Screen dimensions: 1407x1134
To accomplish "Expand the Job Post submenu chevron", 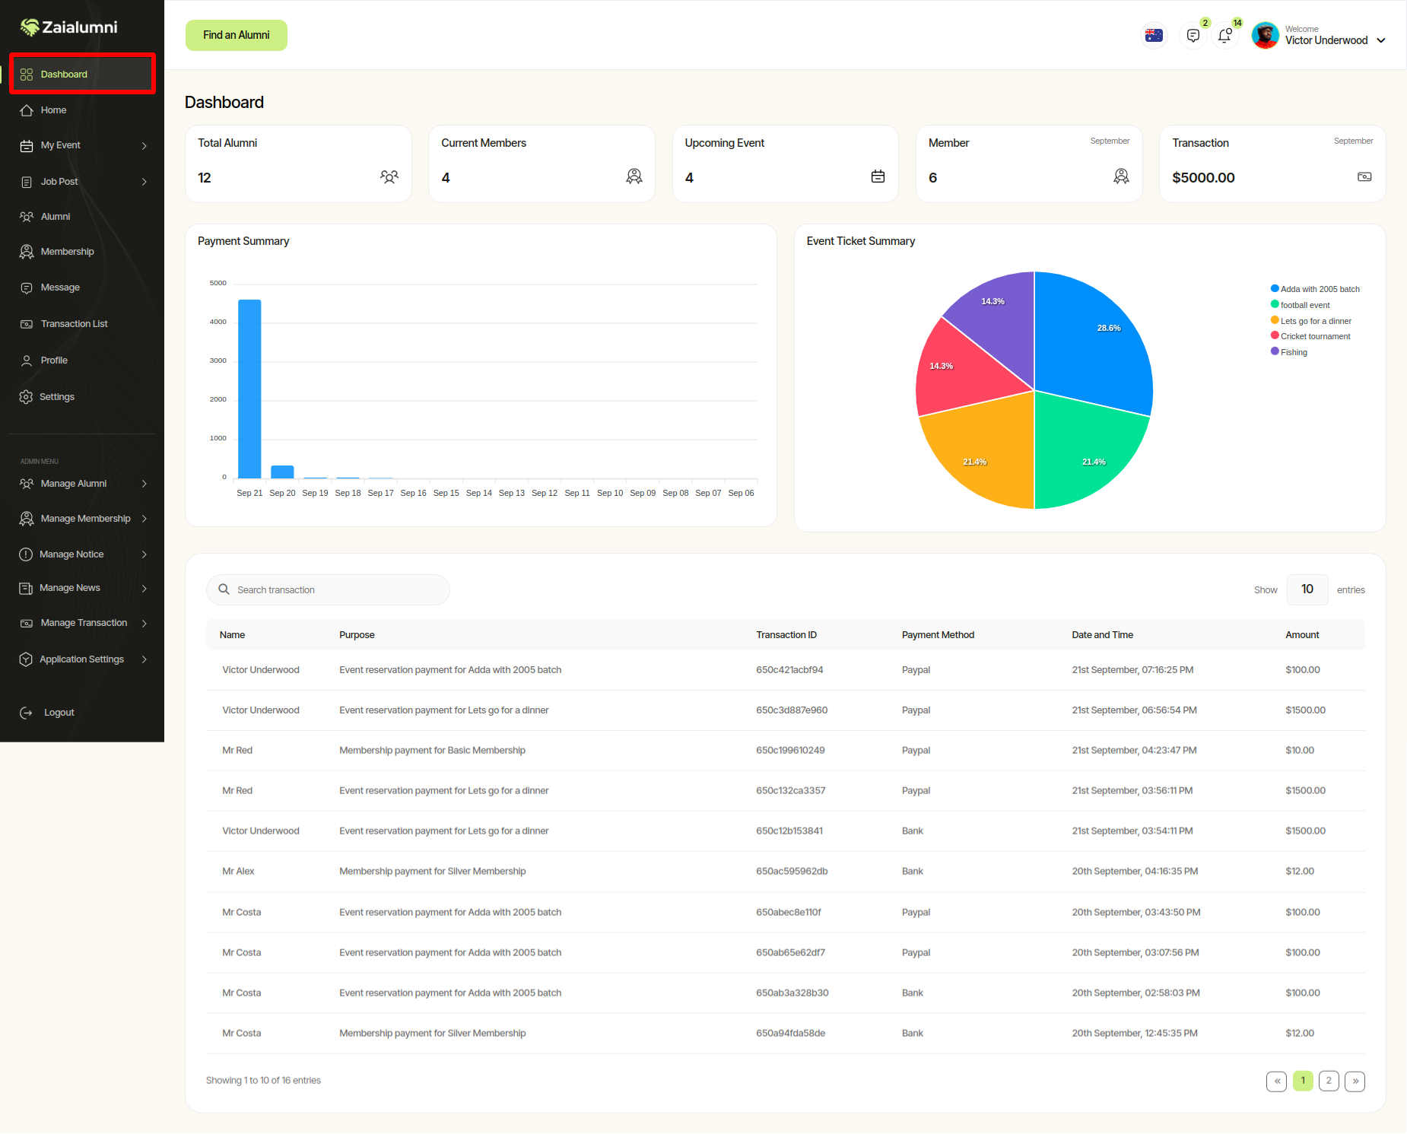I will [144, 182].
